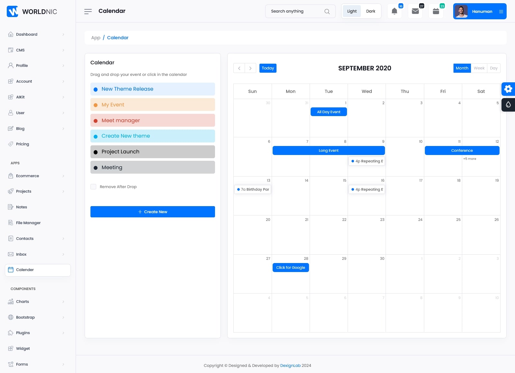Open the settings gear floating button

point(508,89)
